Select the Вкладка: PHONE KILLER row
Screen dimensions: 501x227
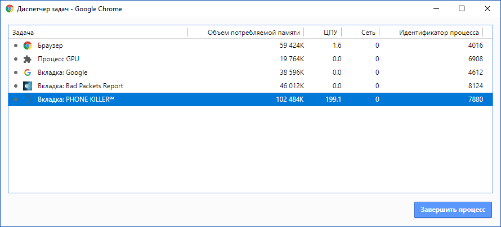click(x=250, y=99)
